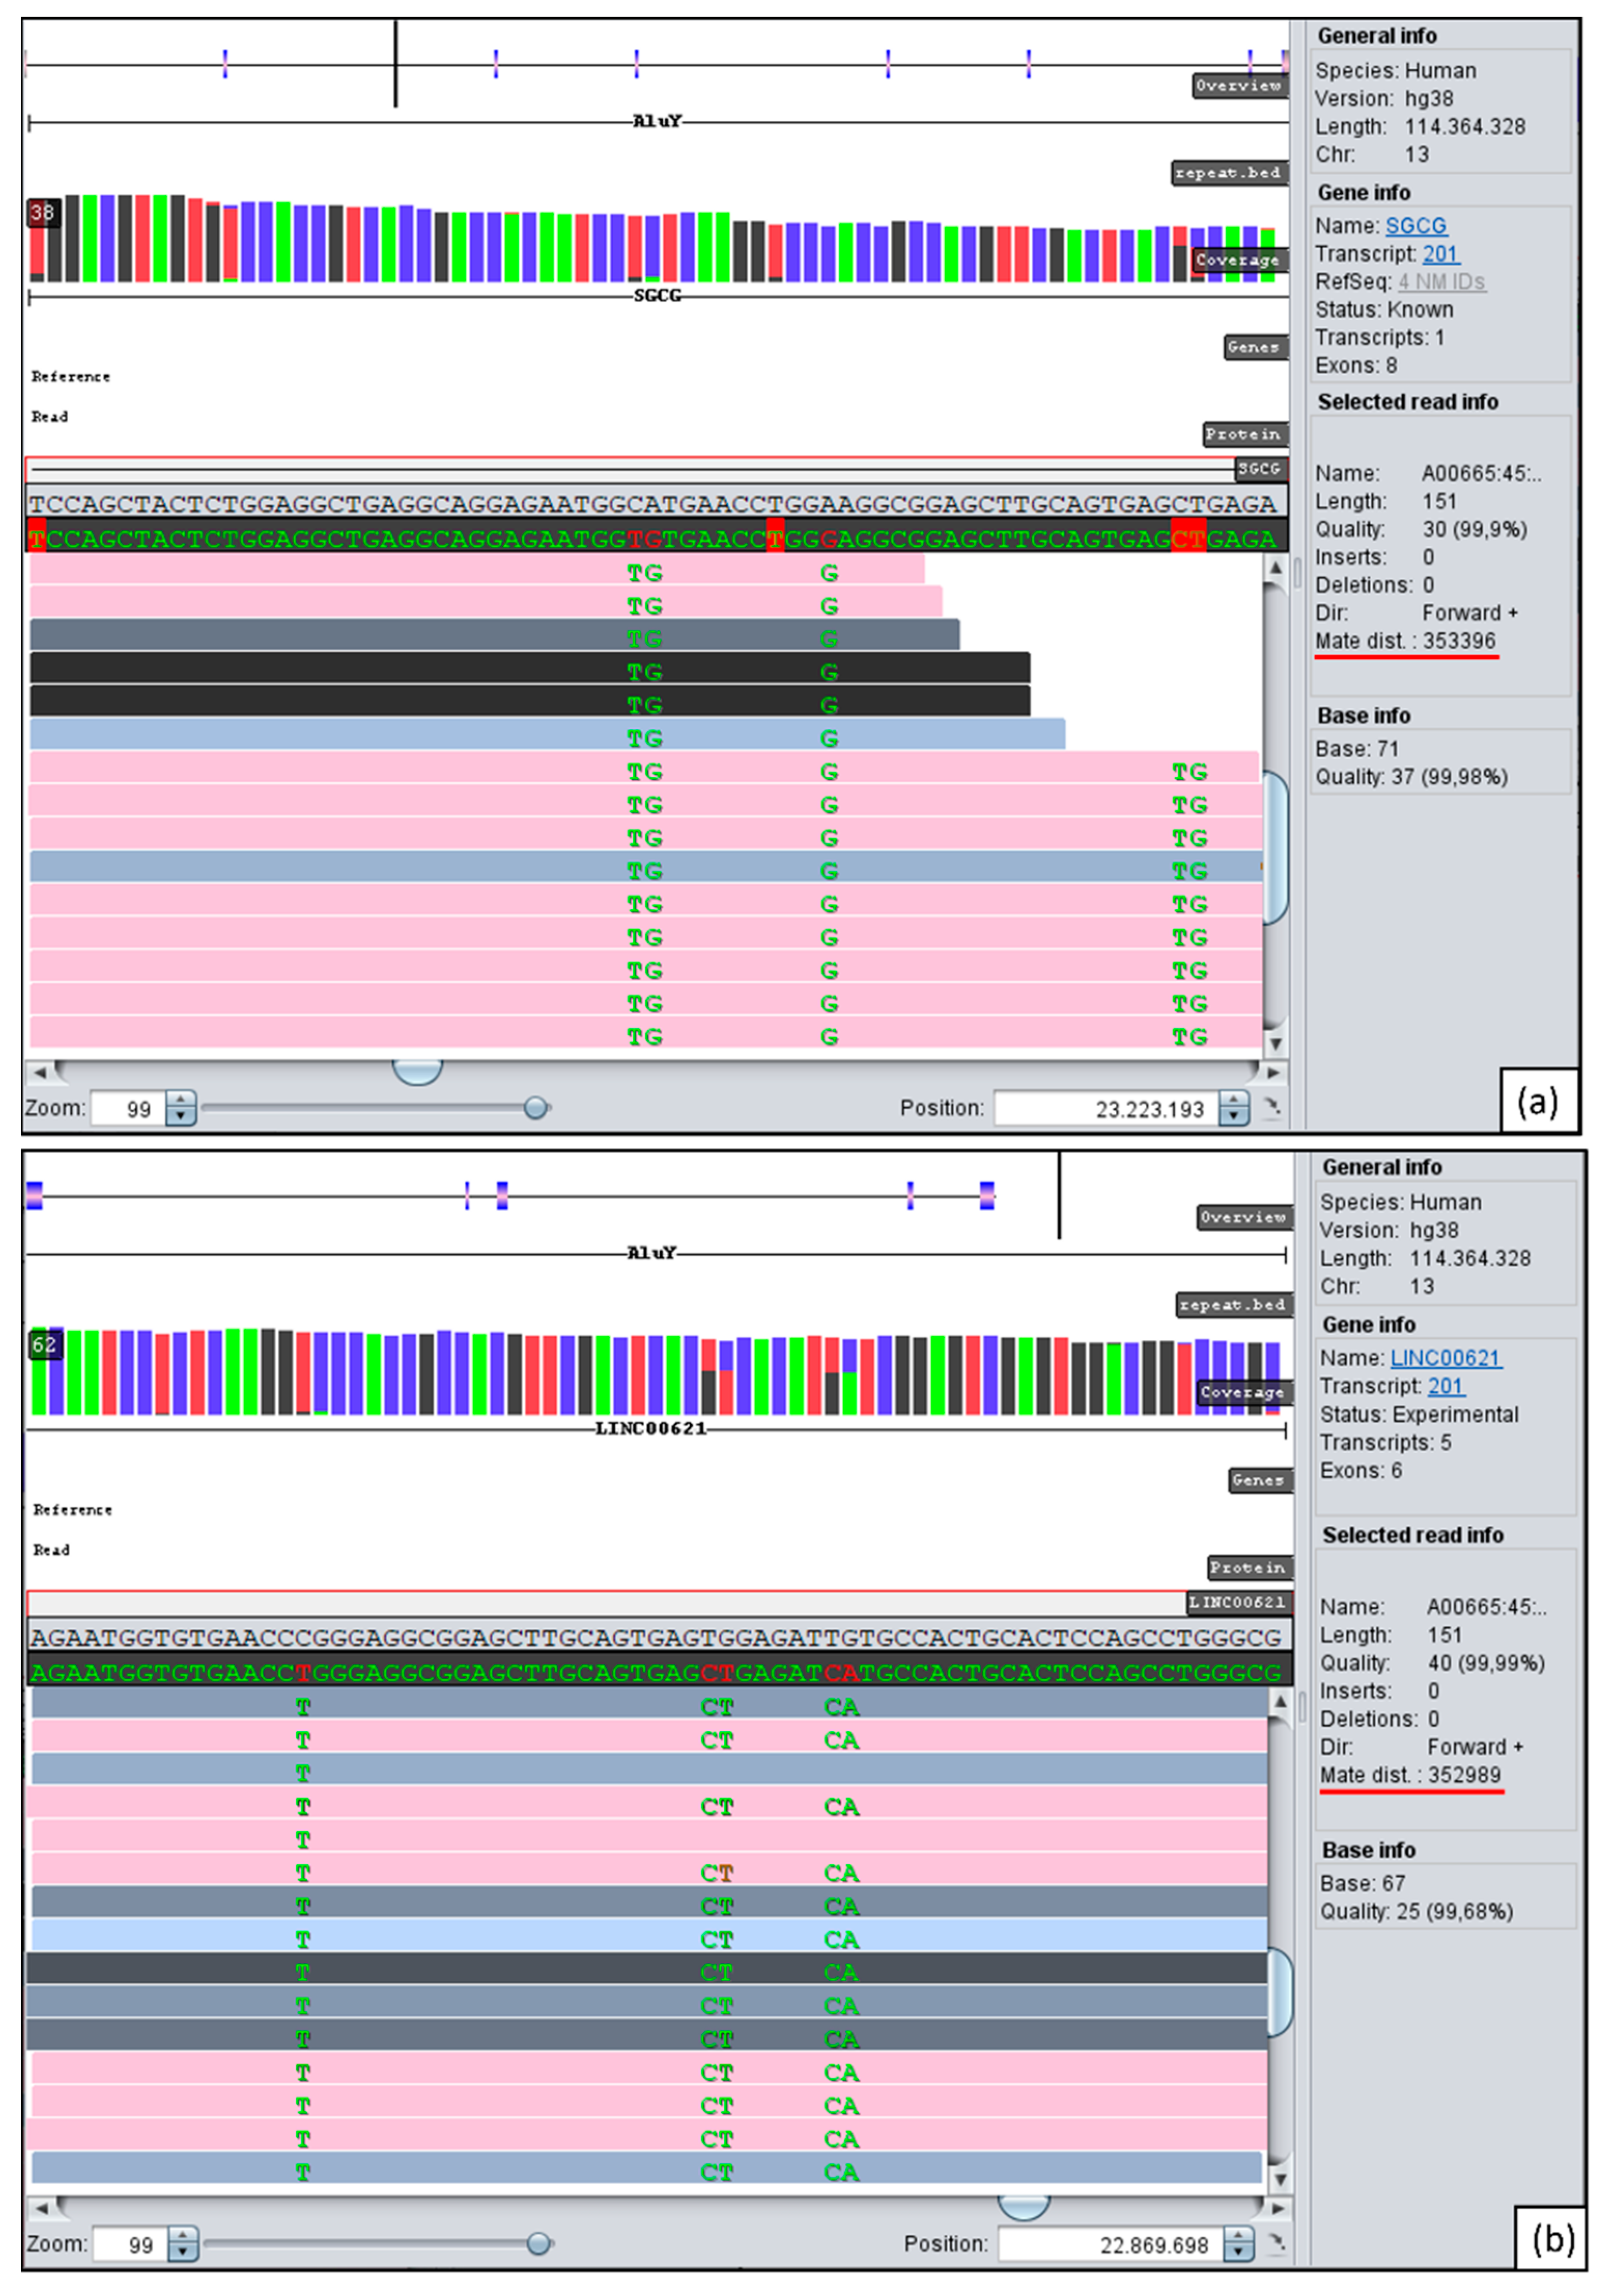Click the Position field showing 22.869.698
Viewport: 1606px width, 2296px height.
(x=1110, y=2245)
